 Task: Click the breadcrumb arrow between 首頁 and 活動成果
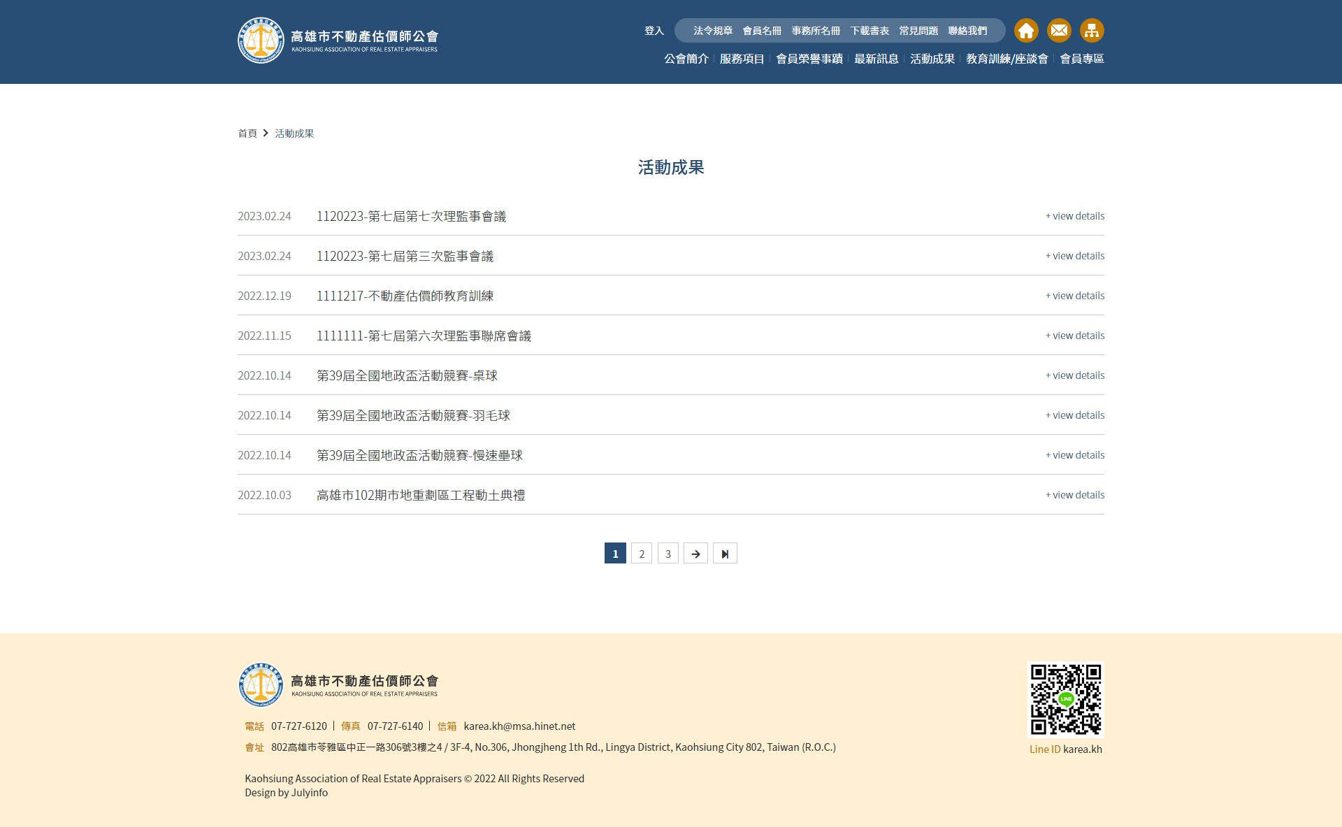[265, 133]
